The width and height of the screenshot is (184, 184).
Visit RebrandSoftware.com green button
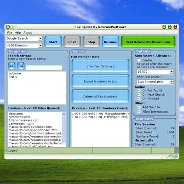148,42
